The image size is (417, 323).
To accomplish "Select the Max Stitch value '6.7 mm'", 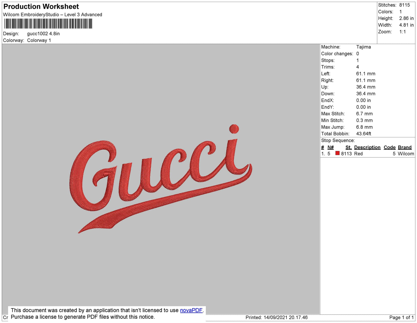I will tap(364, 114).
